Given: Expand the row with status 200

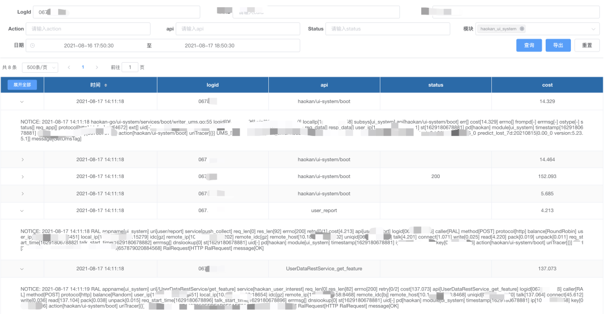Looking at the screenshot, I should coord(22,176).
